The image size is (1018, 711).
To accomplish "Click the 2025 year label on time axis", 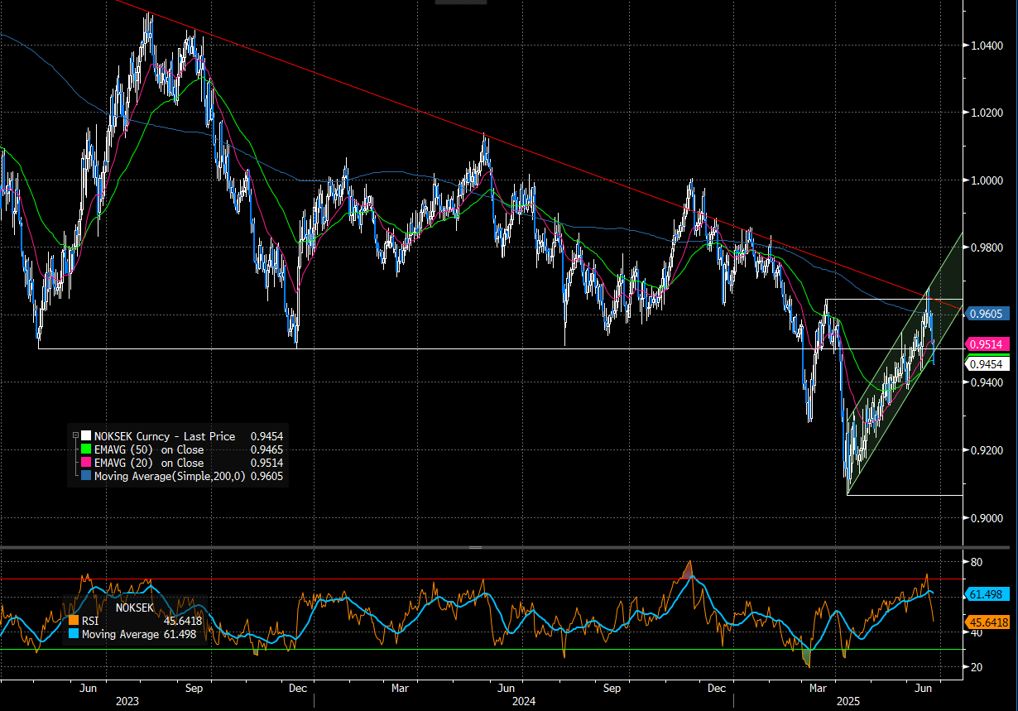I will pos(848,701).
